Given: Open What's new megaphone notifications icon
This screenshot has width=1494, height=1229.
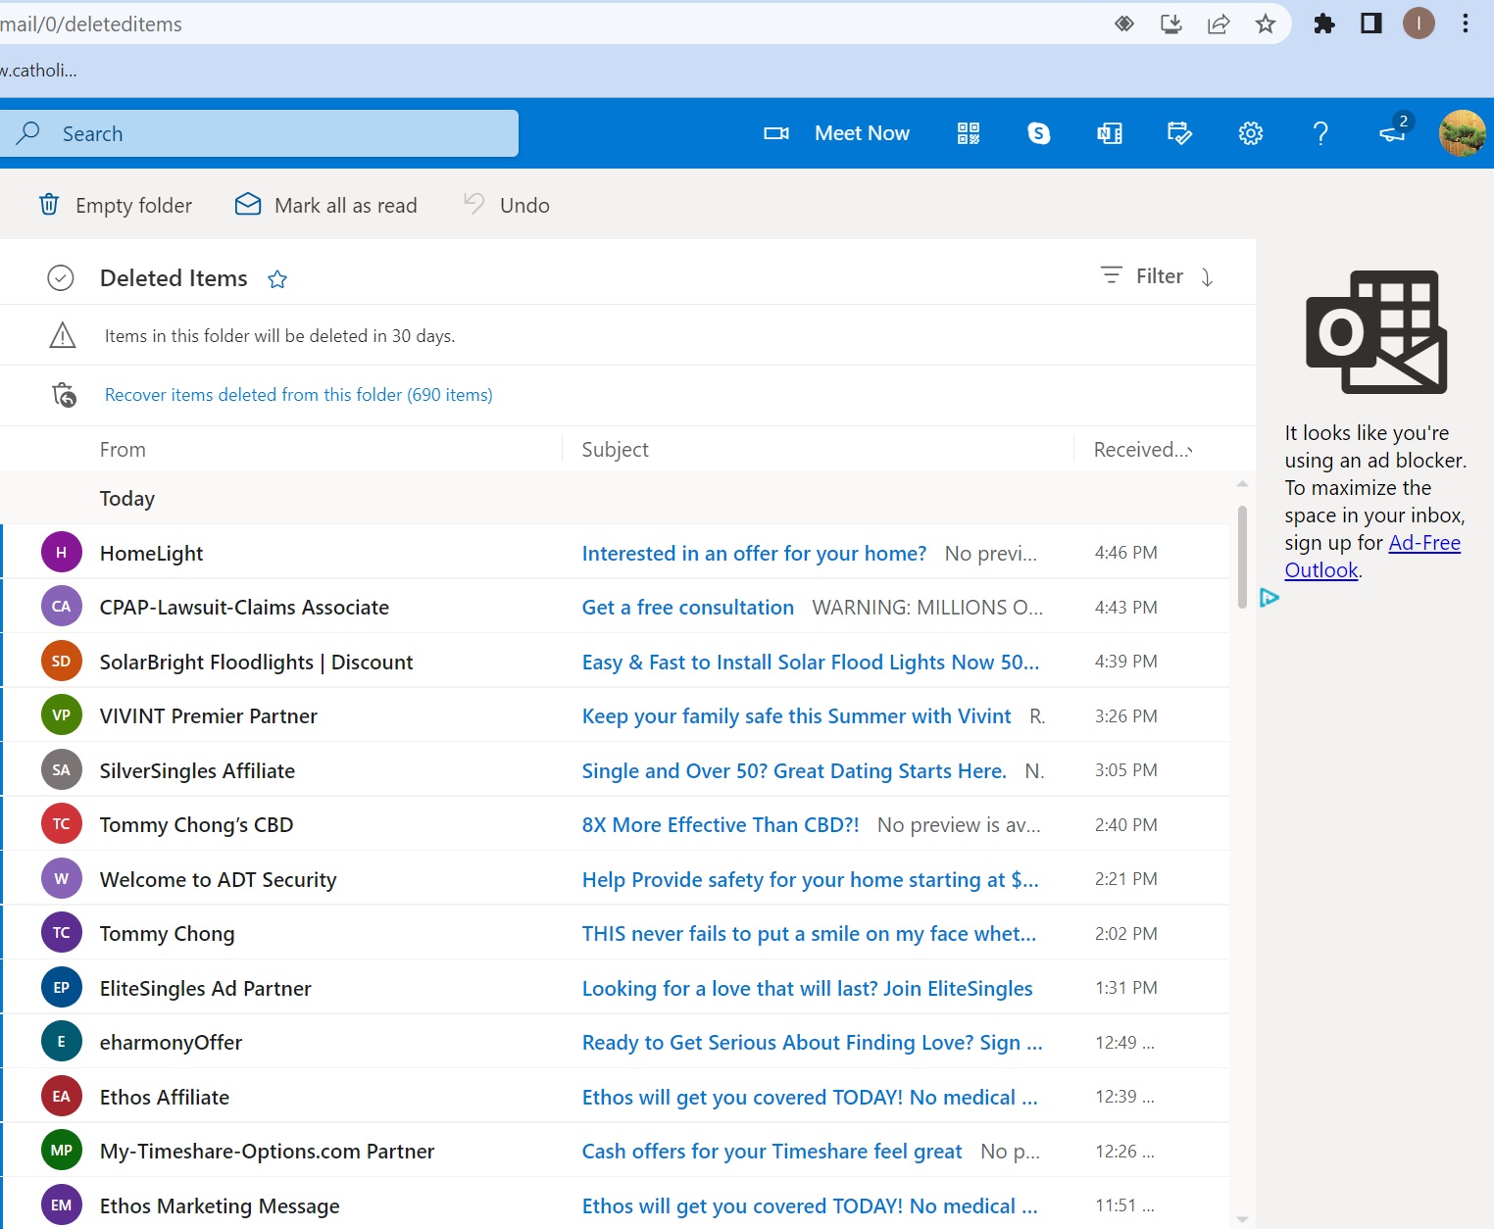Looking at the screenshot, I should pyautogui.click(x=1393, y=132).
